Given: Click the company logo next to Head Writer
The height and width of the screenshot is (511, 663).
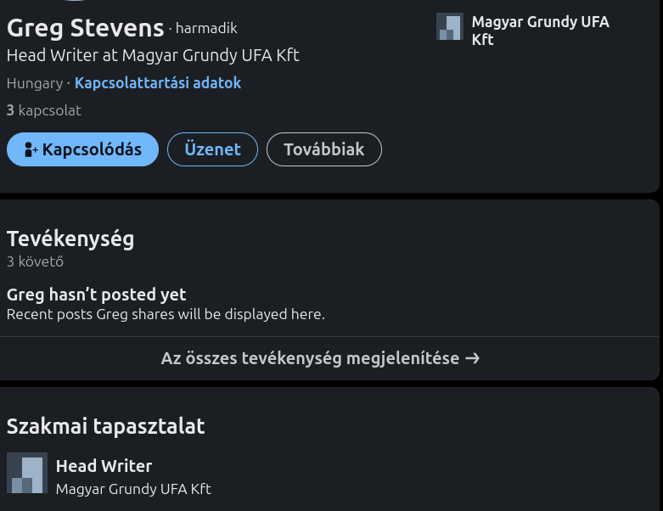Looking at the screenshot, I should click(27, 473).
